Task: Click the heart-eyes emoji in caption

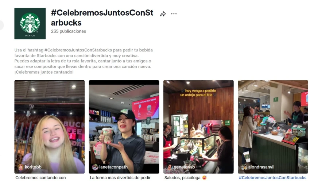Action: click(x=205, y=178)
